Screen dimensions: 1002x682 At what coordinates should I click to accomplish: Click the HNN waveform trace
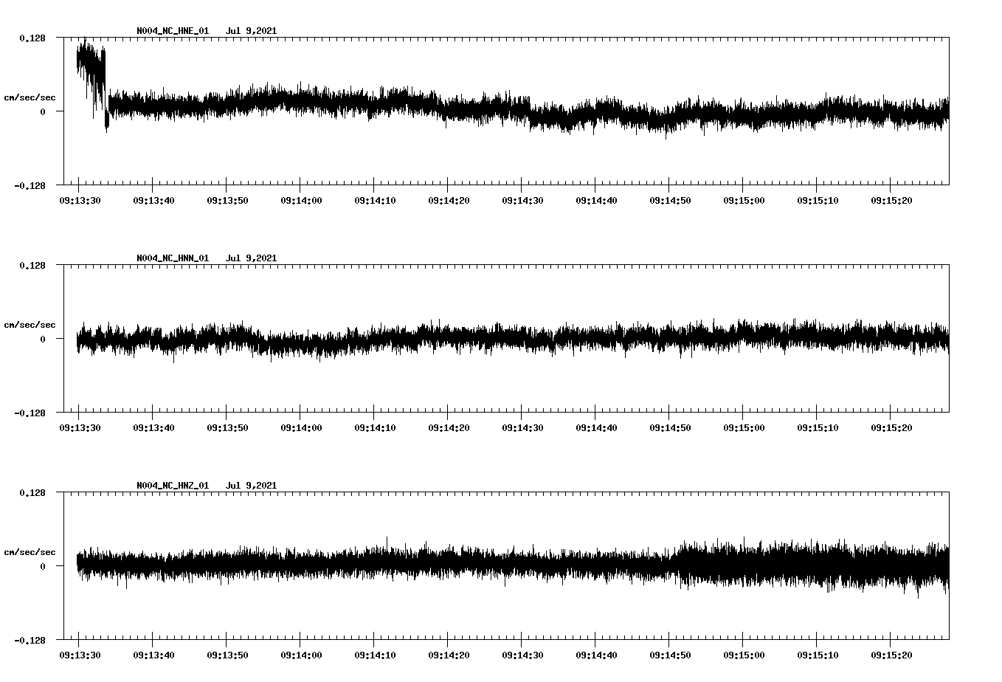pos(513,339)
